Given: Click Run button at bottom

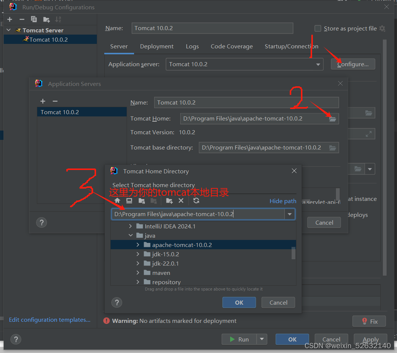Looking at the screenshot, I should [239, 339].
